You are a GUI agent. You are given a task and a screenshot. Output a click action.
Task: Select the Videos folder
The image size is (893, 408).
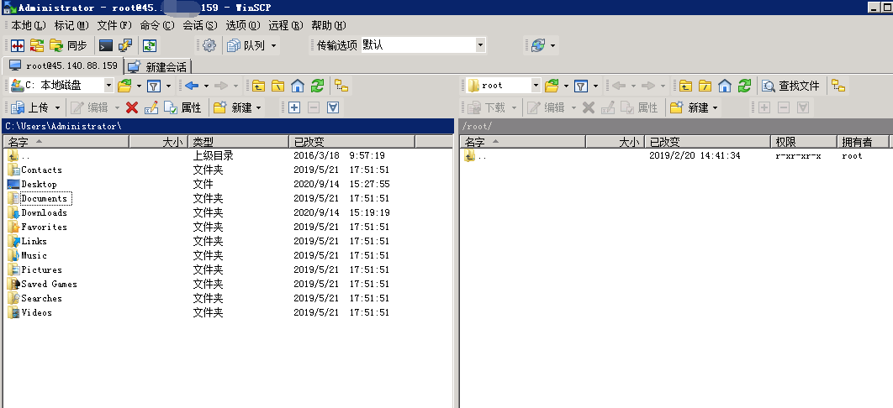tap(36, 312)
